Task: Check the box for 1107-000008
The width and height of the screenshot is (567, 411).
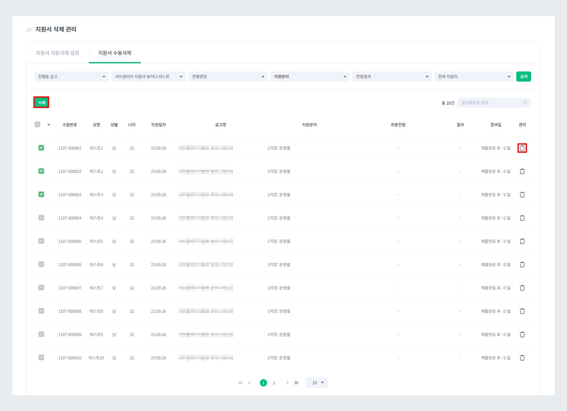Action: point(41,311)
